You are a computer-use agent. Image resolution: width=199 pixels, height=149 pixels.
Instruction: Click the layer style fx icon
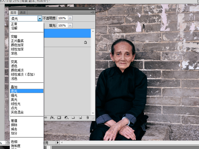point(52,117)
